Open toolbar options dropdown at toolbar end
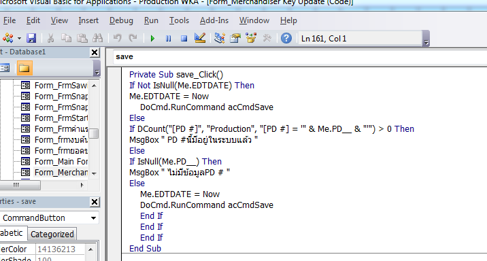487x261 pixels. coord(426,39)
